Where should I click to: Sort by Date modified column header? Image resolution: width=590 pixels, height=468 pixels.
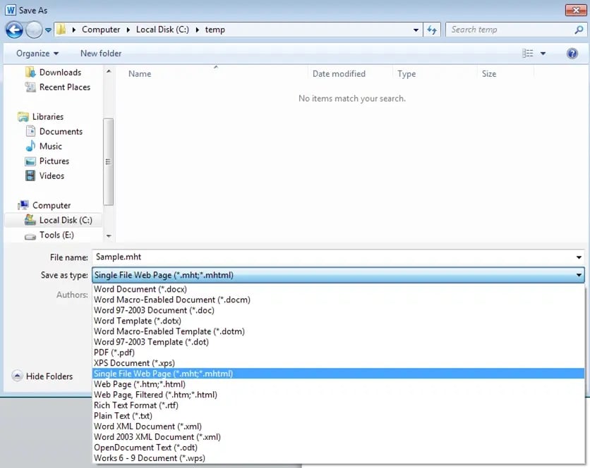tap(339, 74)
